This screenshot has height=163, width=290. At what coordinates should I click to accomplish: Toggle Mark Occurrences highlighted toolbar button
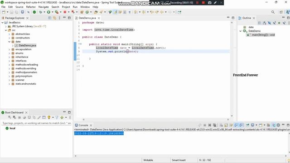115,12
